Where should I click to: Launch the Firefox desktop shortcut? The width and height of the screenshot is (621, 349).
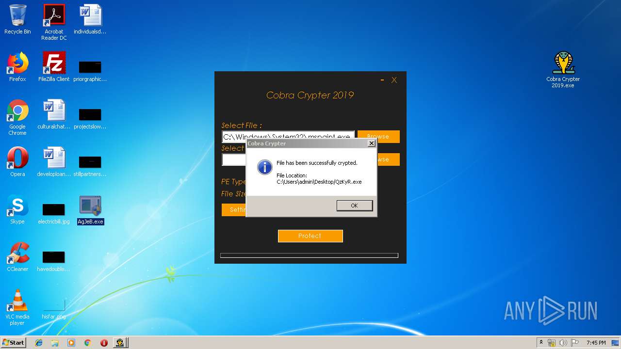tap(17, 67)
